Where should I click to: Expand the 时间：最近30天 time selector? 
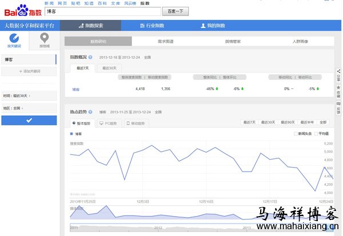29,96
